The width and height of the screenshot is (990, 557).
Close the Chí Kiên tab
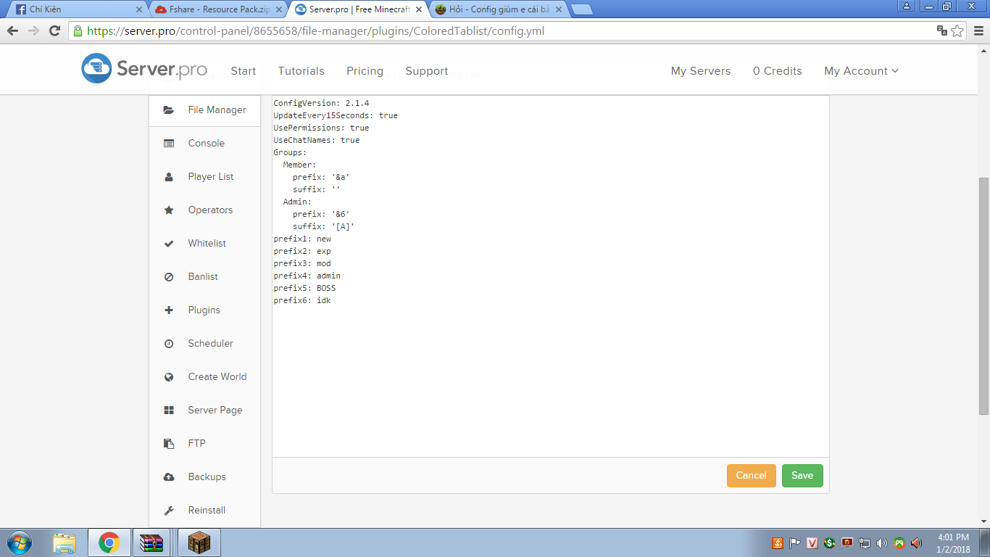click(x=139, y=9)
